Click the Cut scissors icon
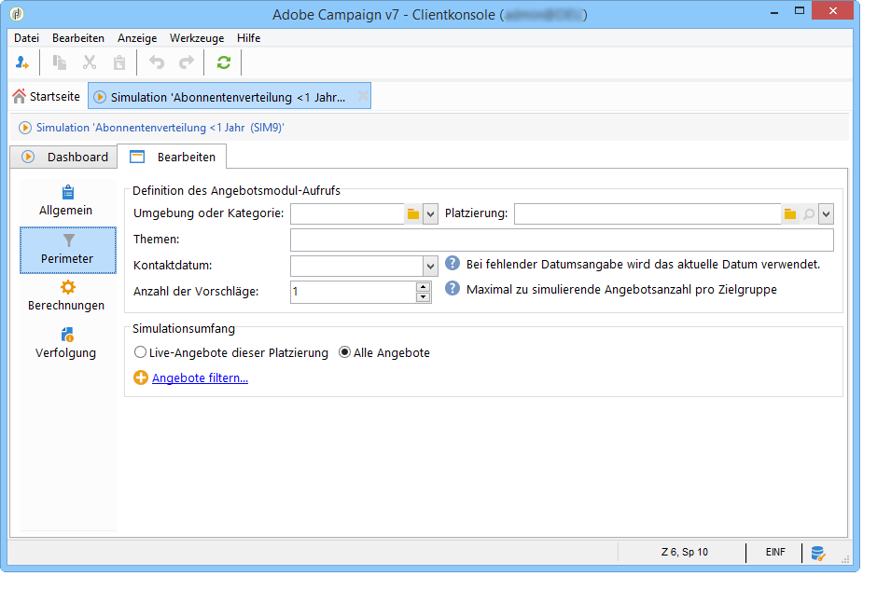The height and width of the screenshot is (590, 877). tap(90, 62)
